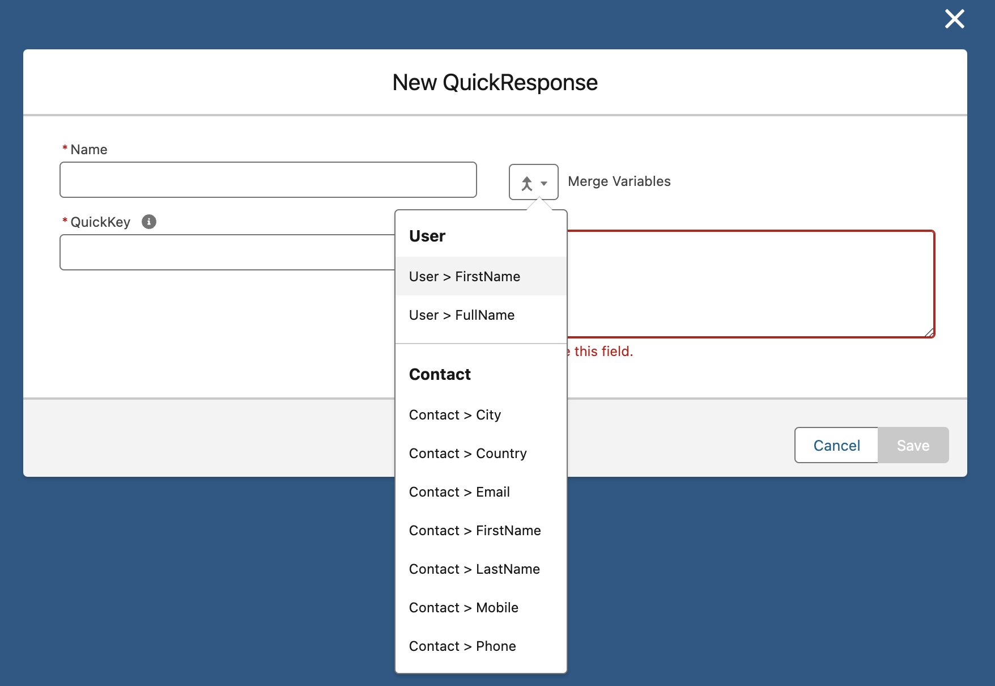Viewport: 995px width, 686px height.
Task: Close the New QuickResponse dialog with X
Action: point(954,19)
